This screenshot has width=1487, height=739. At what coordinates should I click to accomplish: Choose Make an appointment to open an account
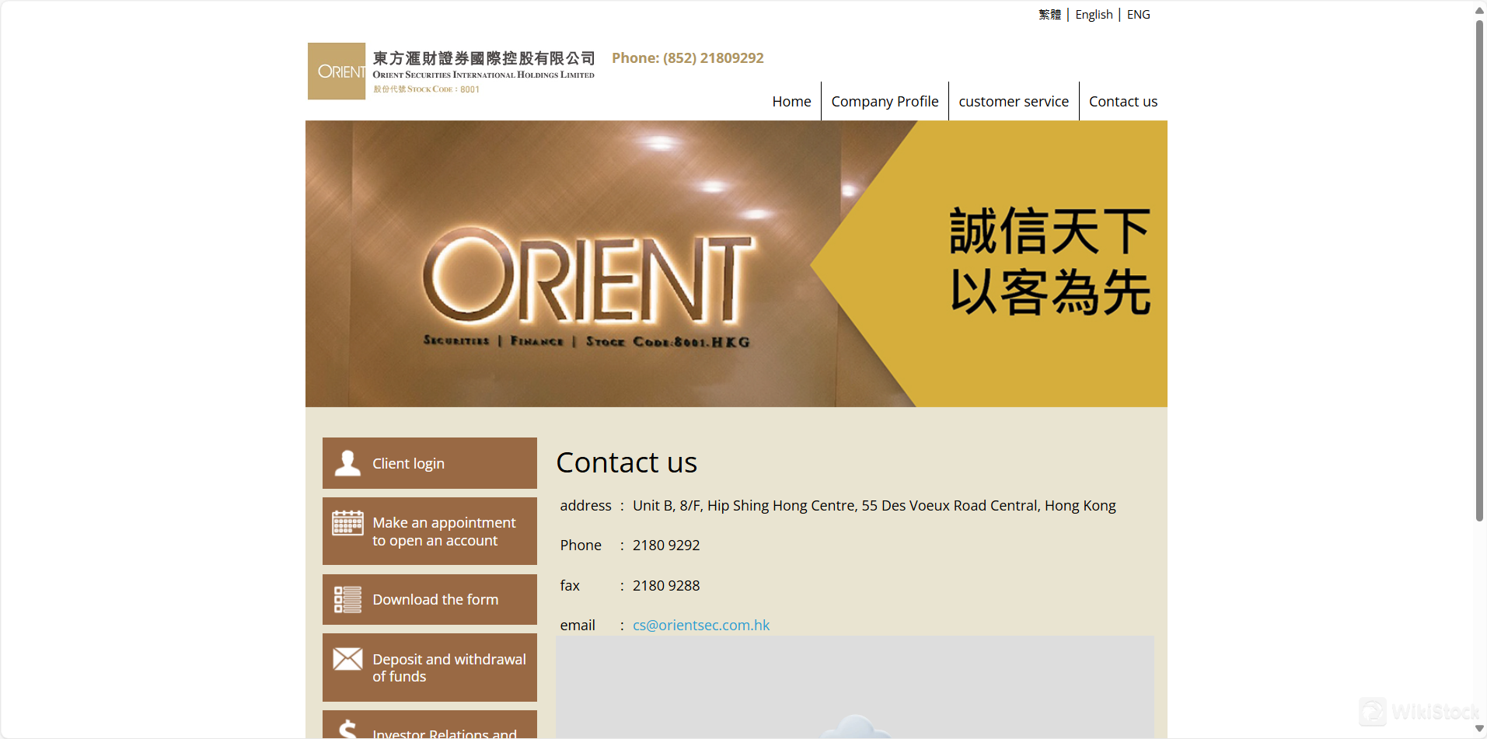tap(430, 532)
